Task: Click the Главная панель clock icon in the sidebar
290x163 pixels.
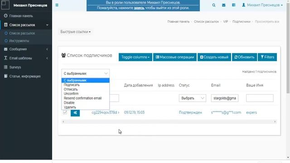Action: (6, 16)
